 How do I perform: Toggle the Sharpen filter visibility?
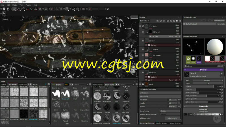[146, 45]
